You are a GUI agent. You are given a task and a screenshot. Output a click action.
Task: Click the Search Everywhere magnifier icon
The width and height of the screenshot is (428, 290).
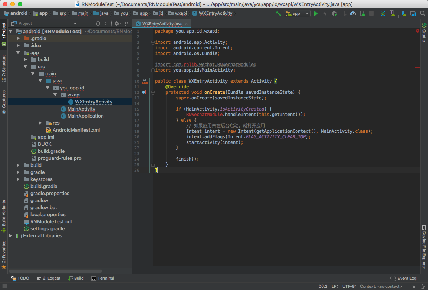point(422,13)
